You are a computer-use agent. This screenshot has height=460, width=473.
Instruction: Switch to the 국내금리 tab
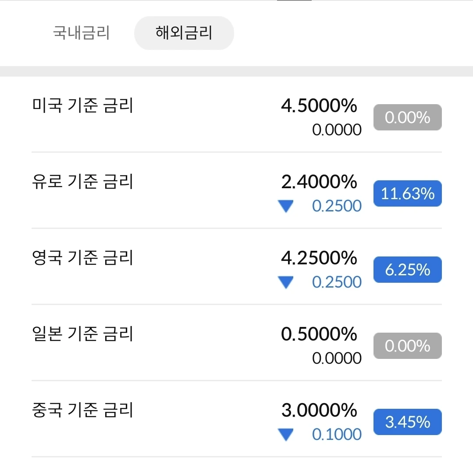pos(81,33)
